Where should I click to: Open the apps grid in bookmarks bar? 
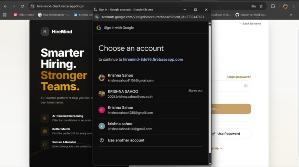pyautogui.click(x=4, y=15)
